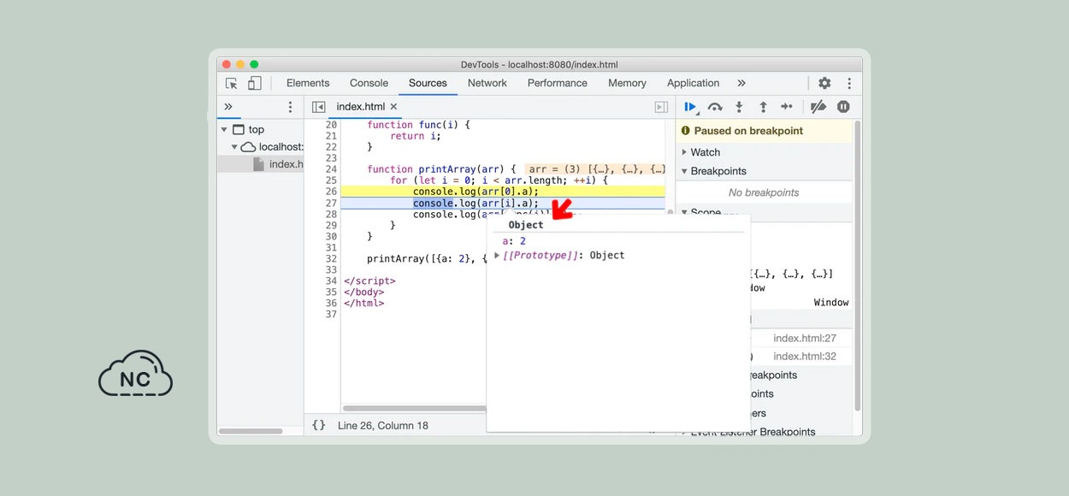
Task: Step into next function call
Action: 739,107
